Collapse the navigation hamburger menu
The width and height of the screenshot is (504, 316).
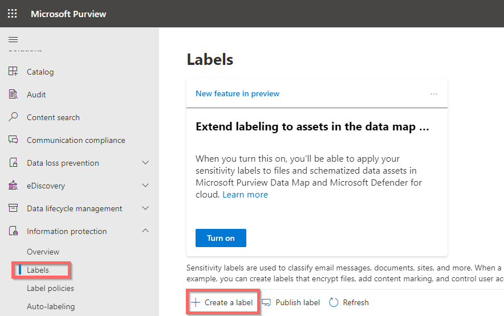(x=13, y=40)
